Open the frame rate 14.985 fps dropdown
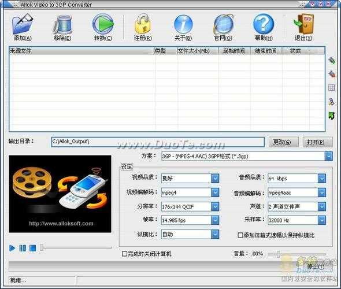341x289 pixels. 215,220
